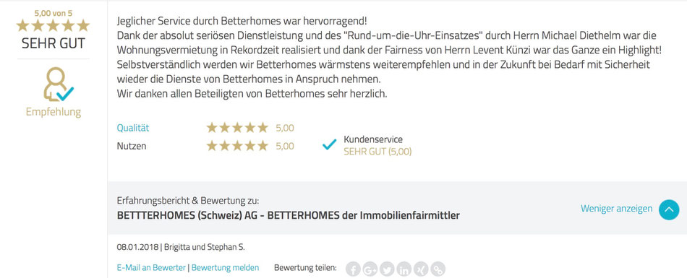Viewport: 687px width, 278px height.
Task: Click the blue Kundenservice checkmark
Action: pyautogui.click(x=329, y=144)
